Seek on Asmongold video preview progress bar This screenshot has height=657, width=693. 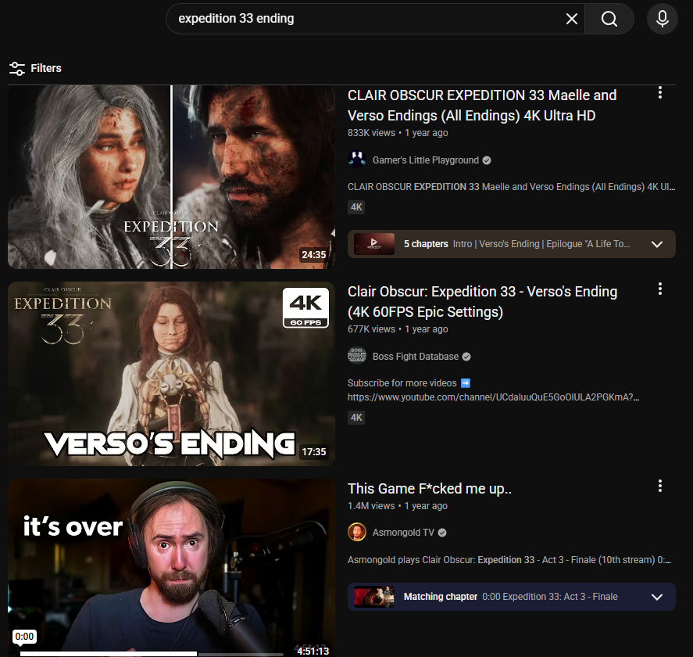pyautogui.click(x=152, y=653)
